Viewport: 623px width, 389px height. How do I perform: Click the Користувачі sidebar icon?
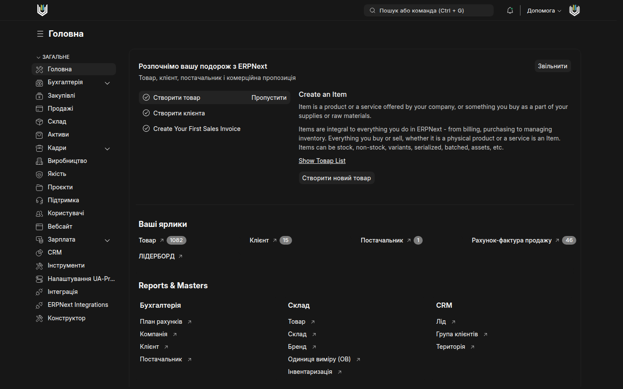click(x=39, y=214)
